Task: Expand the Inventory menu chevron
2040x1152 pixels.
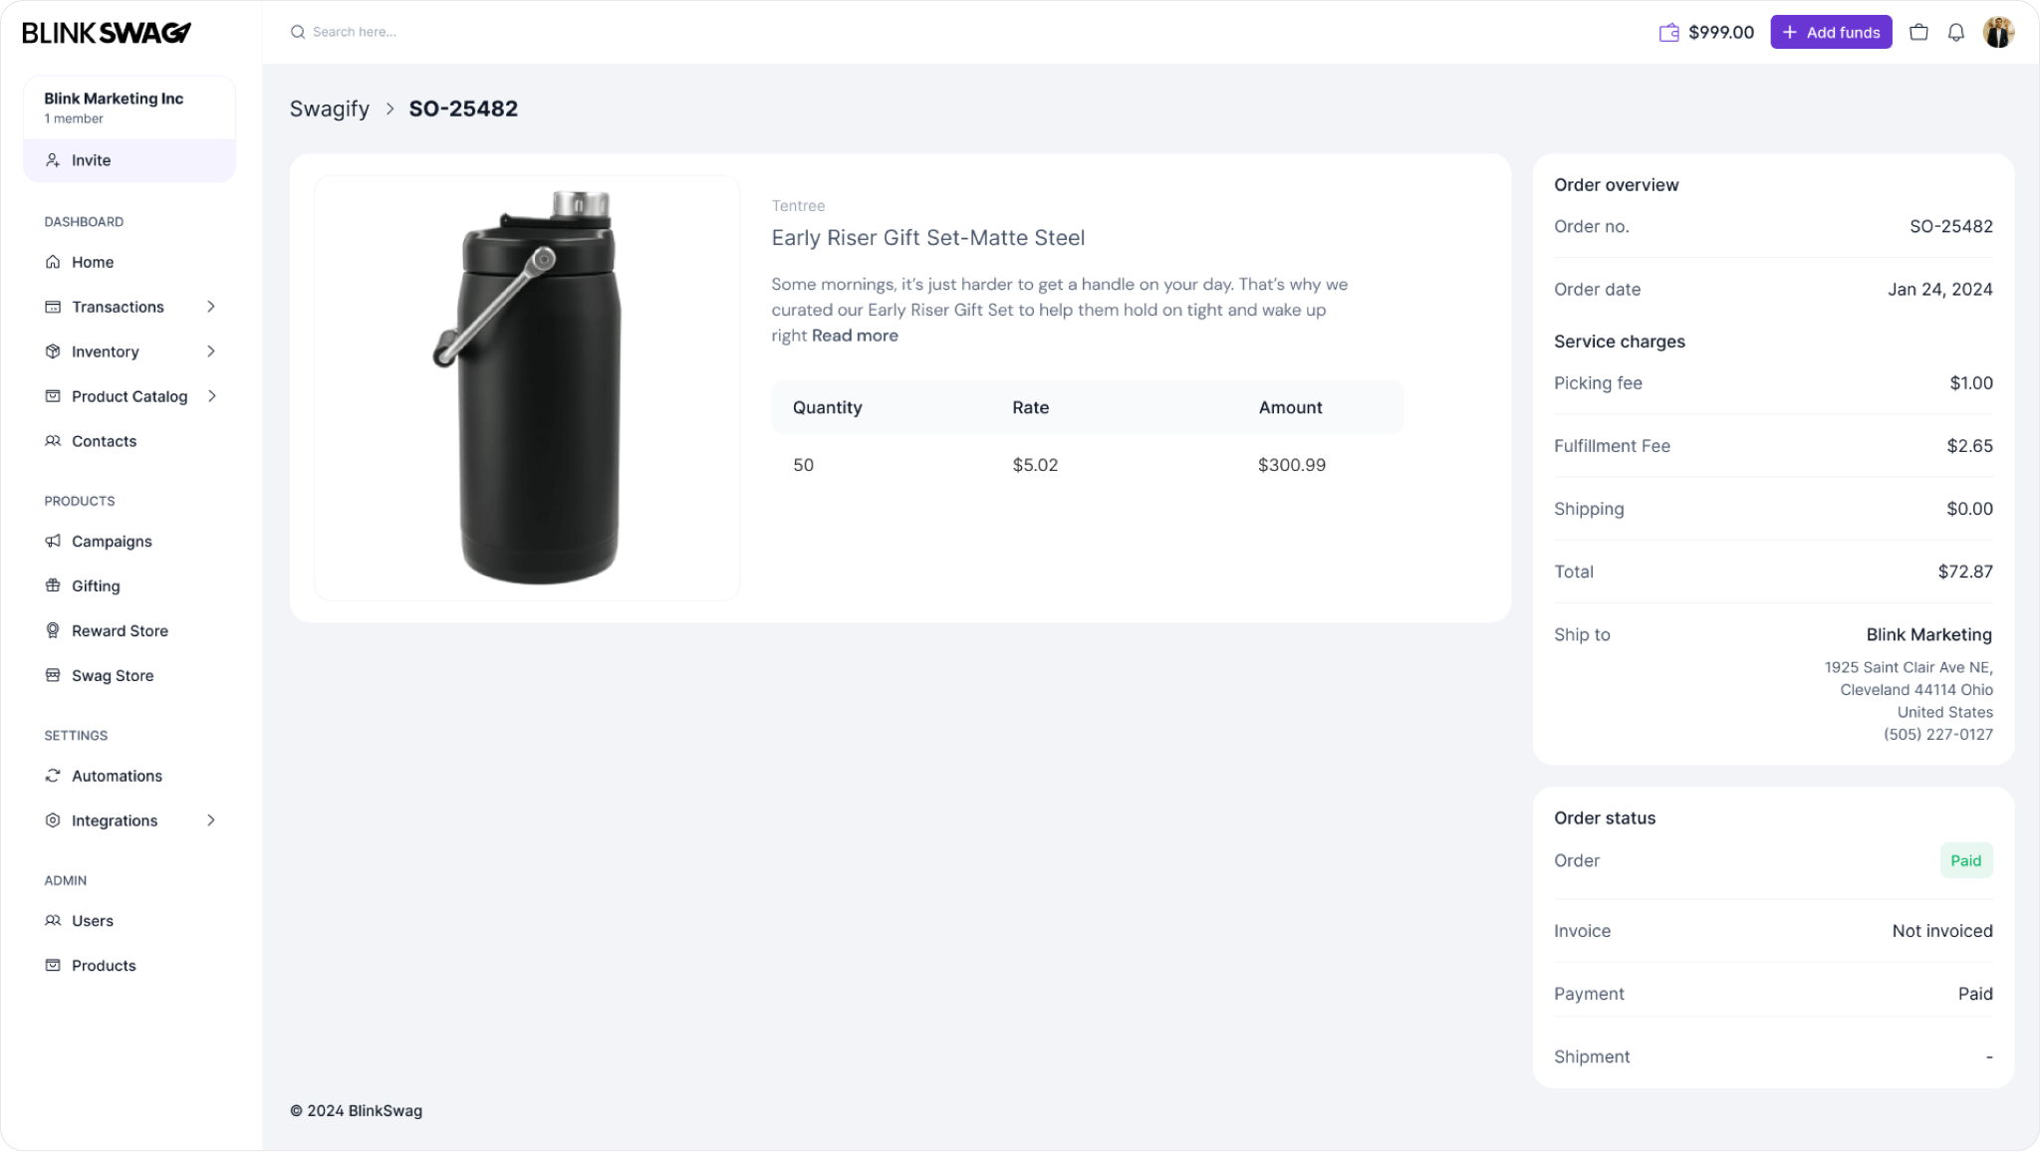Action: click(211, 351)
